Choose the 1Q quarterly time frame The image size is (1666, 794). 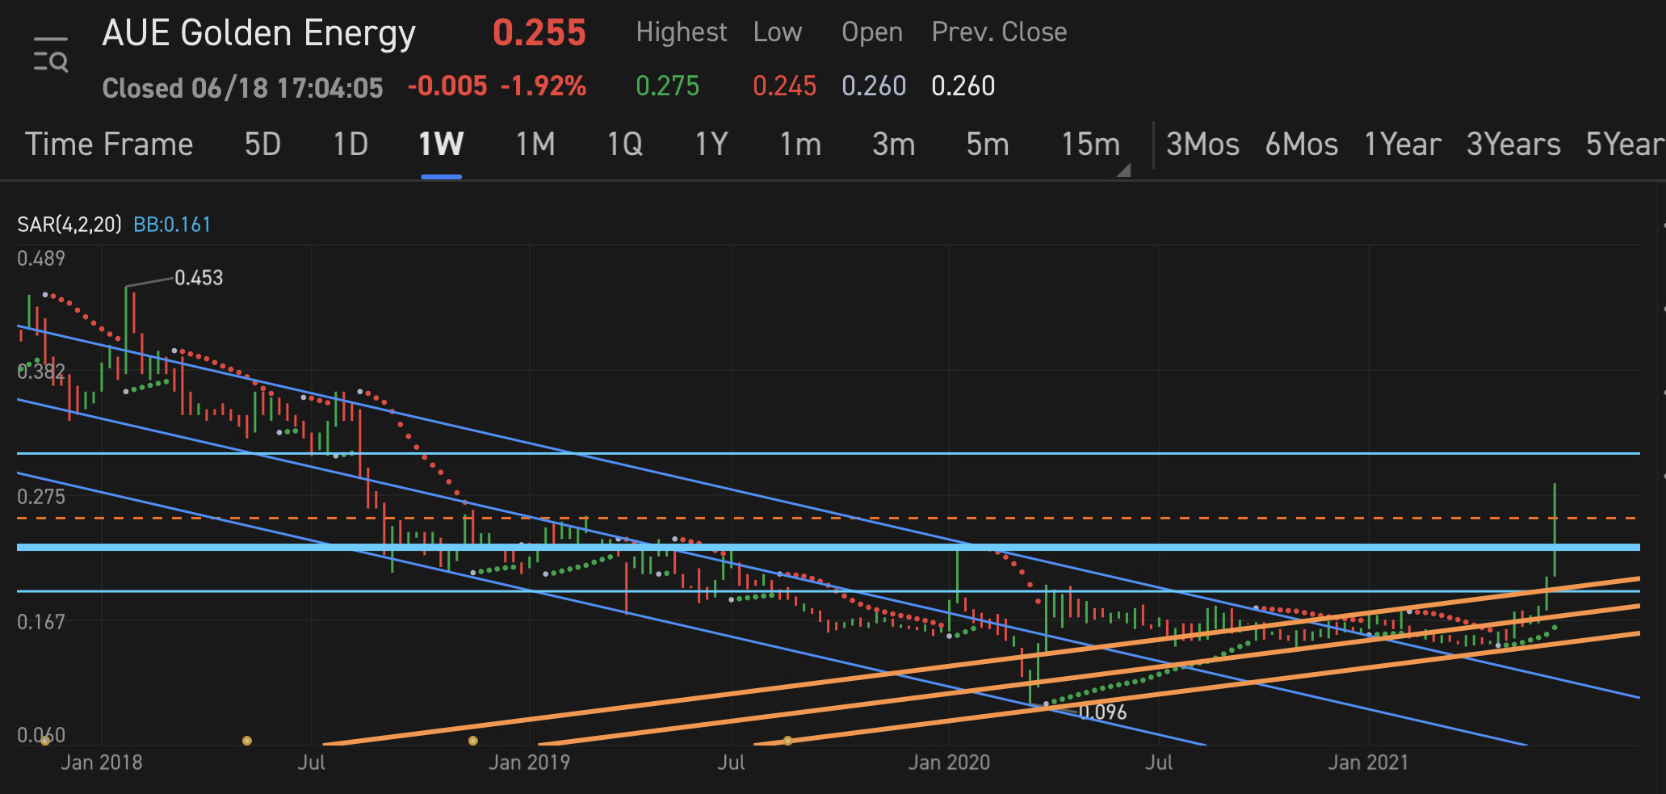point(625,145)
